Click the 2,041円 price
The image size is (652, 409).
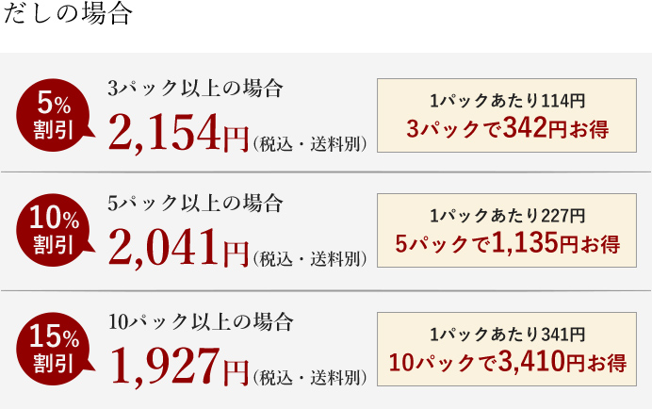[x=178, y=248]
